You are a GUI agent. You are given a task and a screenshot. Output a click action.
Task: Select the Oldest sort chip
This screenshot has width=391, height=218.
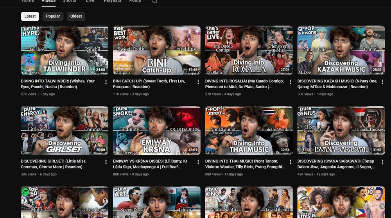click(x=76, y=16)
